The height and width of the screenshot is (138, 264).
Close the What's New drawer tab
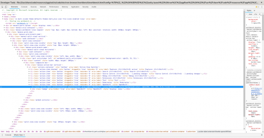tap(24, 135)
